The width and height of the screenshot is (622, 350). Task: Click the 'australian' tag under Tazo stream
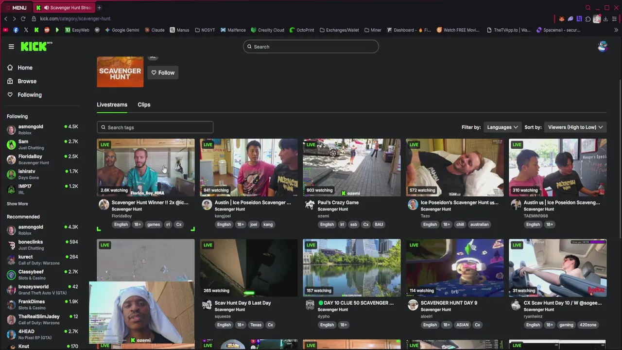479,225
